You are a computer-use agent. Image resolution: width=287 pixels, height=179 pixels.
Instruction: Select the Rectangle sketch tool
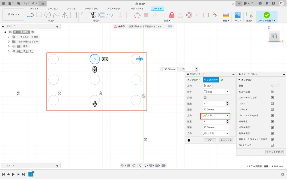tap(39, 15)
